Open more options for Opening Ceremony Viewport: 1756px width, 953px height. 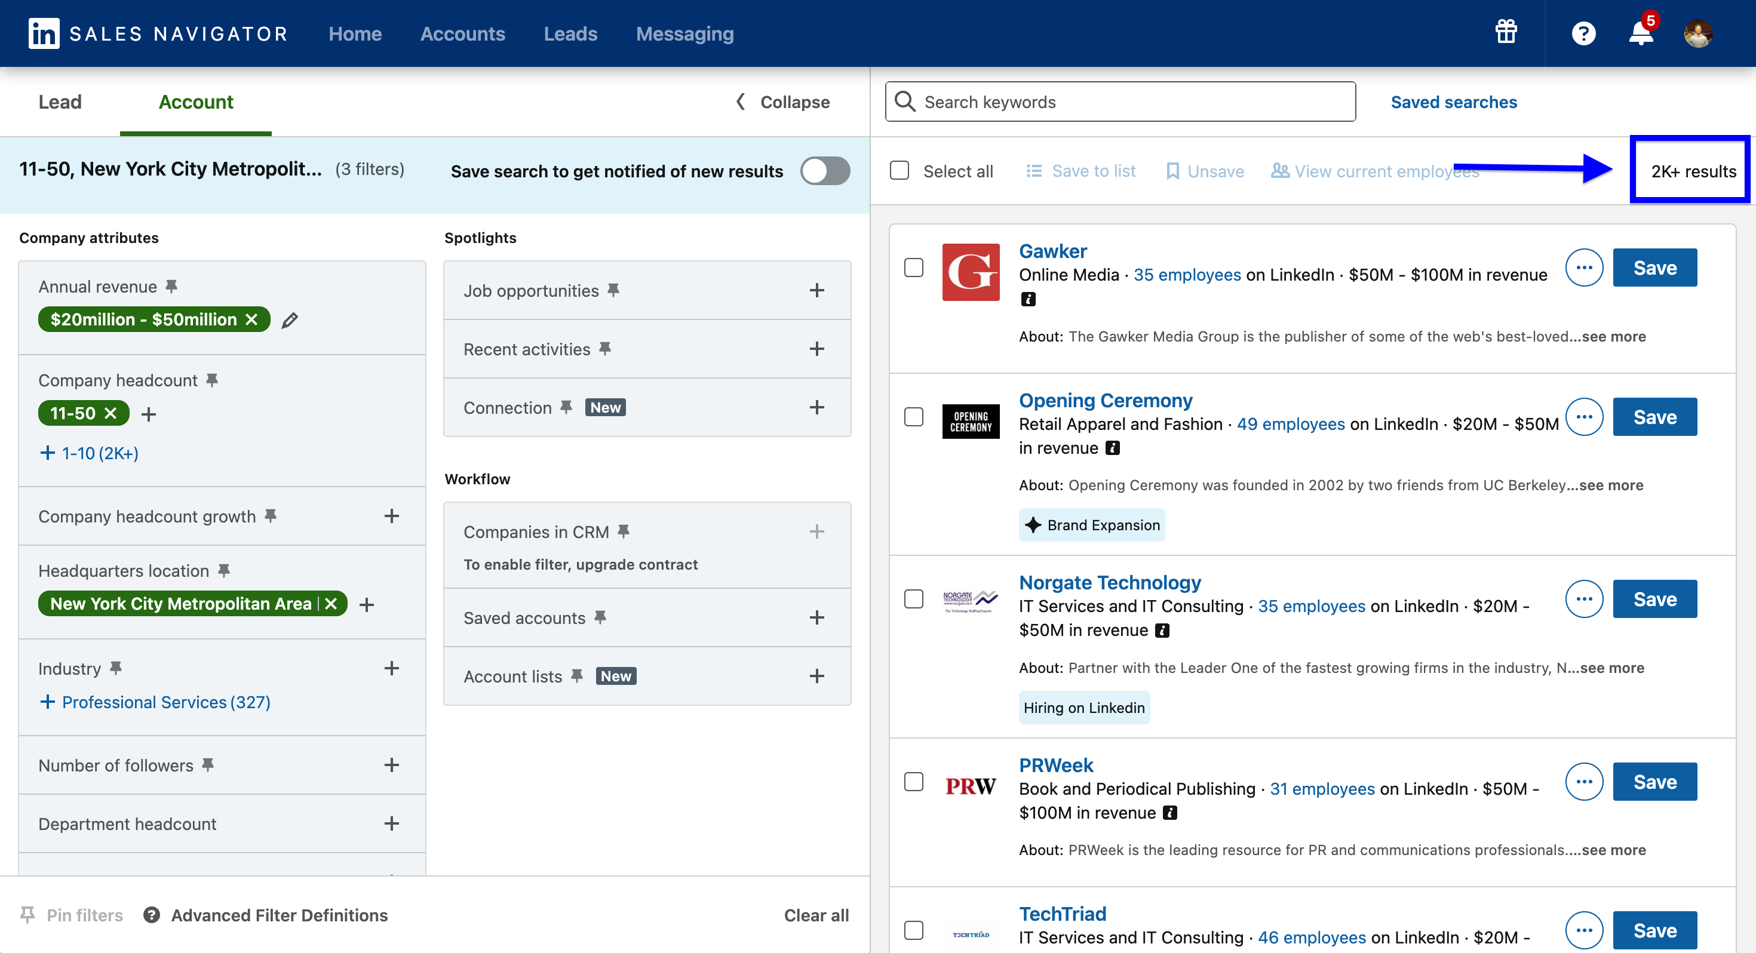1583,417
